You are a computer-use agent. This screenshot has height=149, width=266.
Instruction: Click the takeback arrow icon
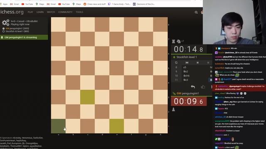pos(193,87)
